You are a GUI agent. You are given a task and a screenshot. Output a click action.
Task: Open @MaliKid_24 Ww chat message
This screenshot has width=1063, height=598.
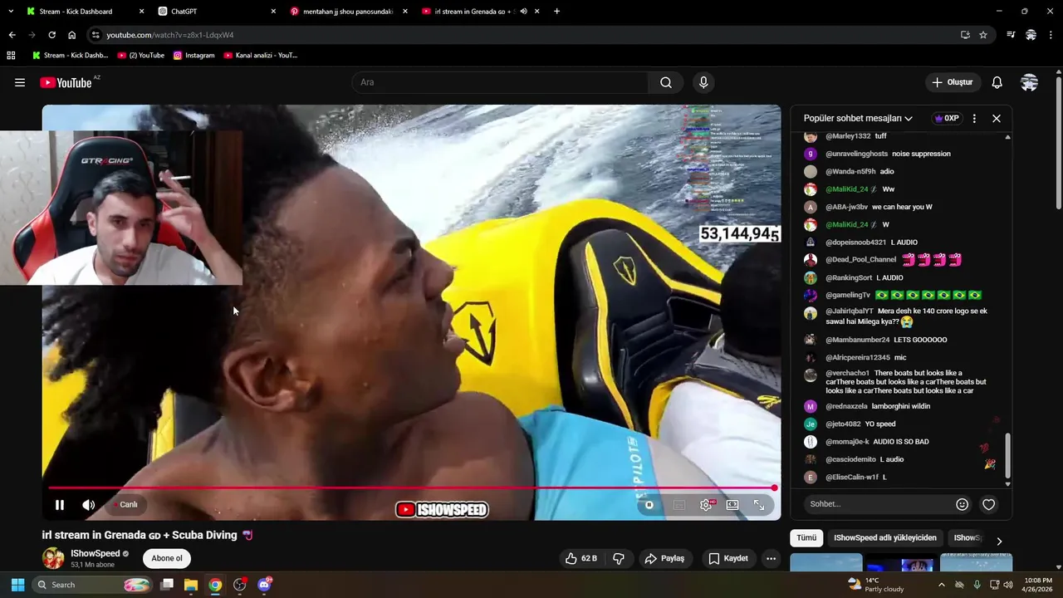point(860,189)
